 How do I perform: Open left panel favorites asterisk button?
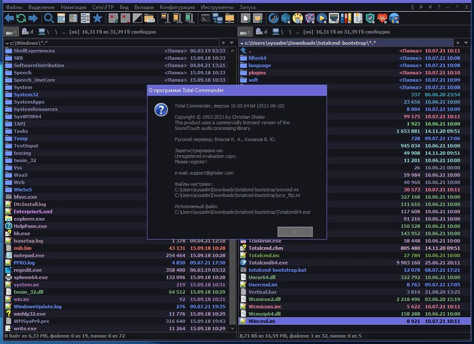click(x=223, y=43)
